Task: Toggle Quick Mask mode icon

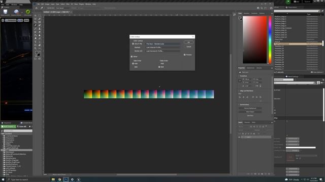Action: 36,59
